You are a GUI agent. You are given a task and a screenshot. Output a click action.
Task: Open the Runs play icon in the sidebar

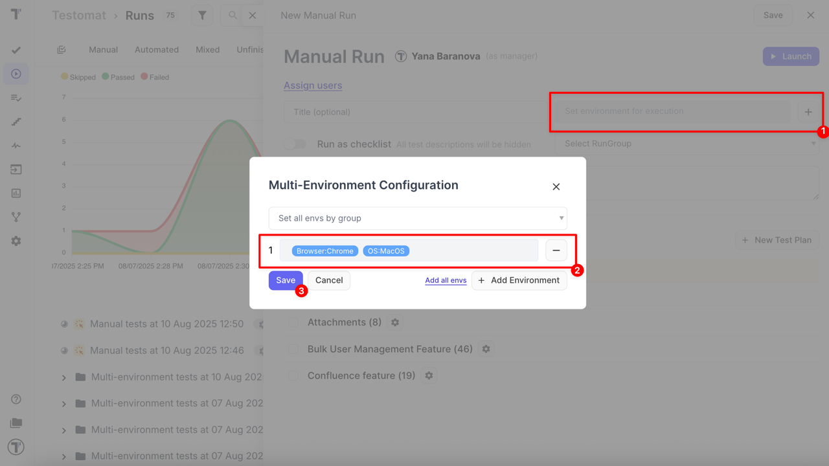[16, 74]
